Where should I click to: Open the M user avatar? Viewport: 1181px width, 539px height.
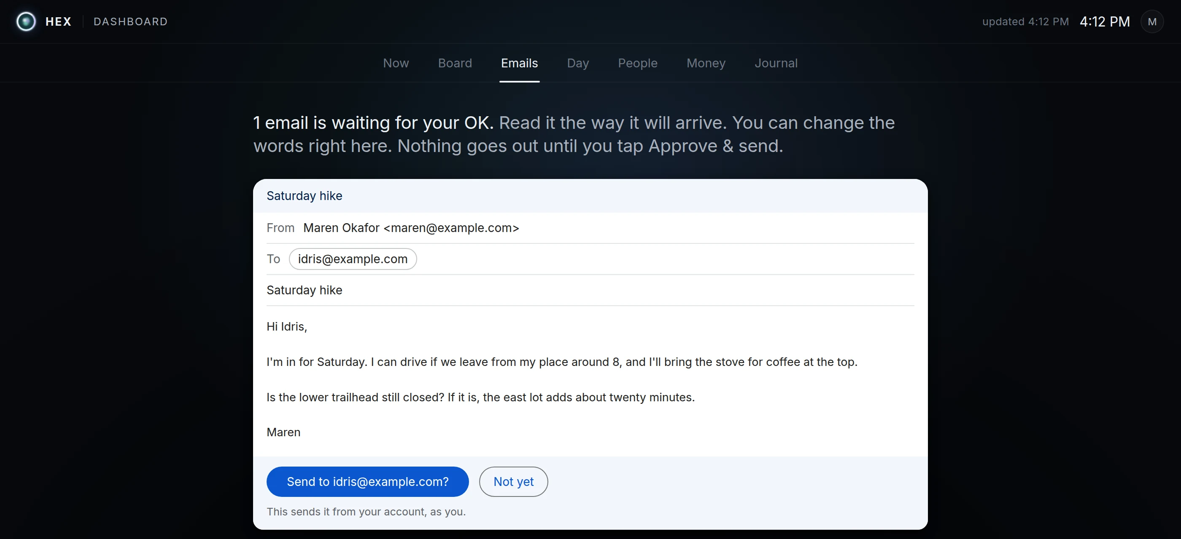1151,21
